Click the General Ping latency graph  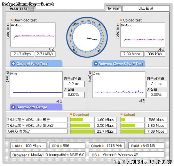pos(36,85)
